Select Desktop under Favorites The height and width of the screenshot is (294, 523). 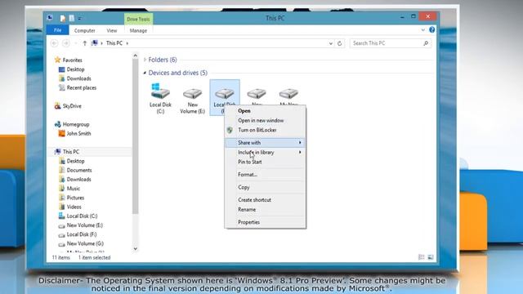click(x=75, y=69)
